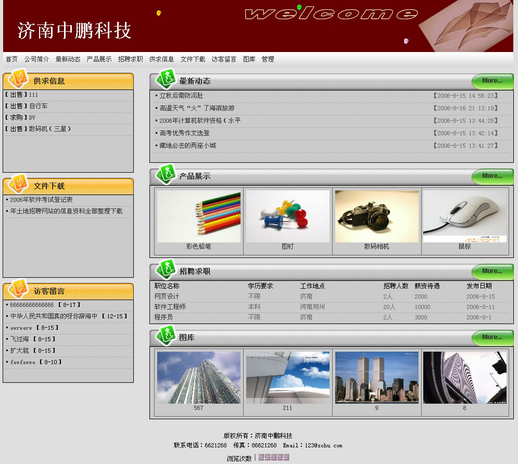518x464 pixels.
Task: Open the 软件工程师 job posting
Action: coord(170,307)
